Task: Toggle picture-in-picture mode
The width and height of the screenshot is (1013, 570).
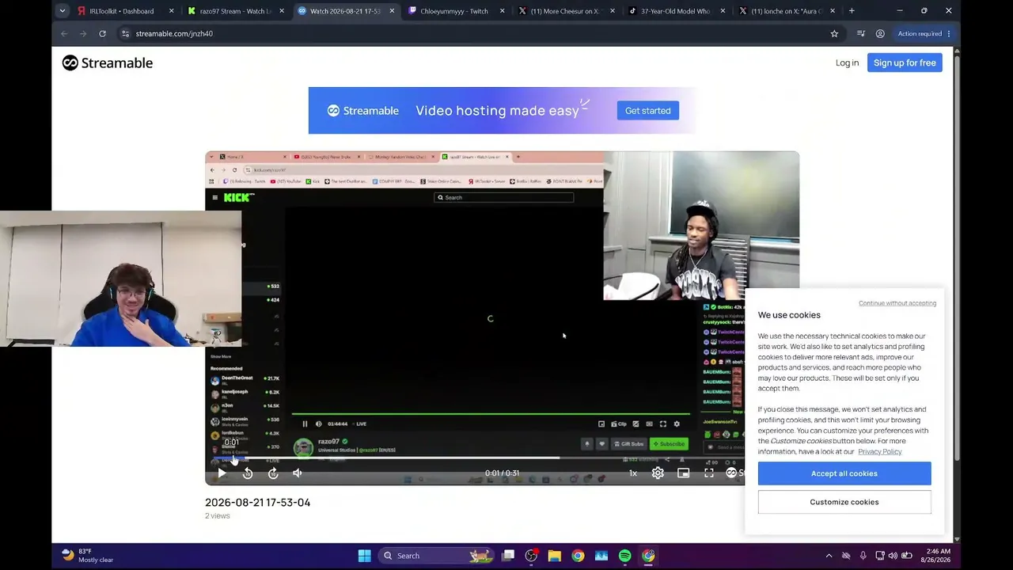Action: pyautogui.click(x=683, y=473)
